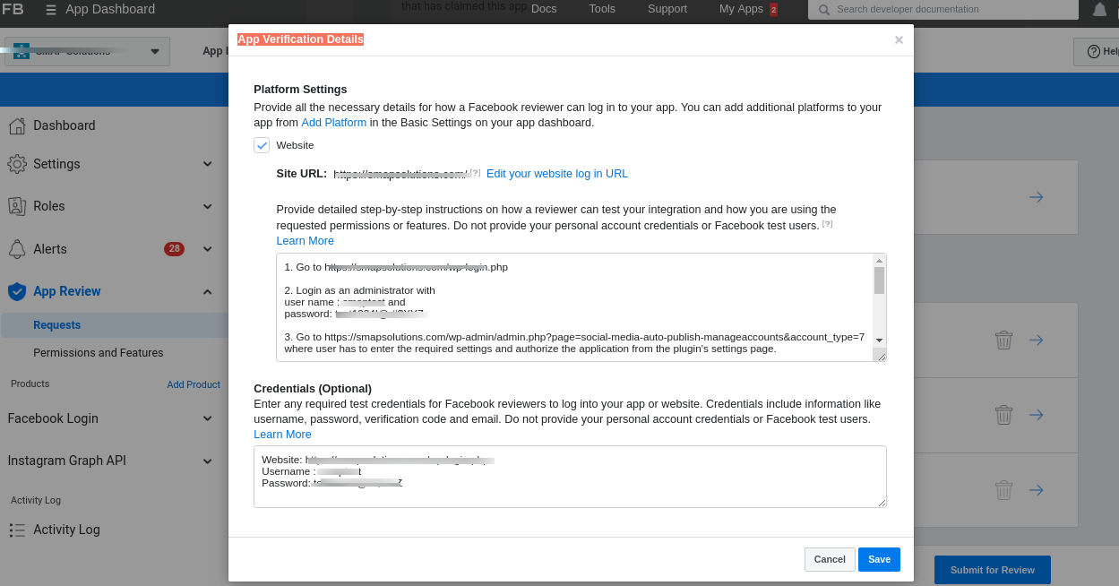This screenshot has width=1119, height=586.
Task: Open the My Apps menu
Action: [741, 9]
